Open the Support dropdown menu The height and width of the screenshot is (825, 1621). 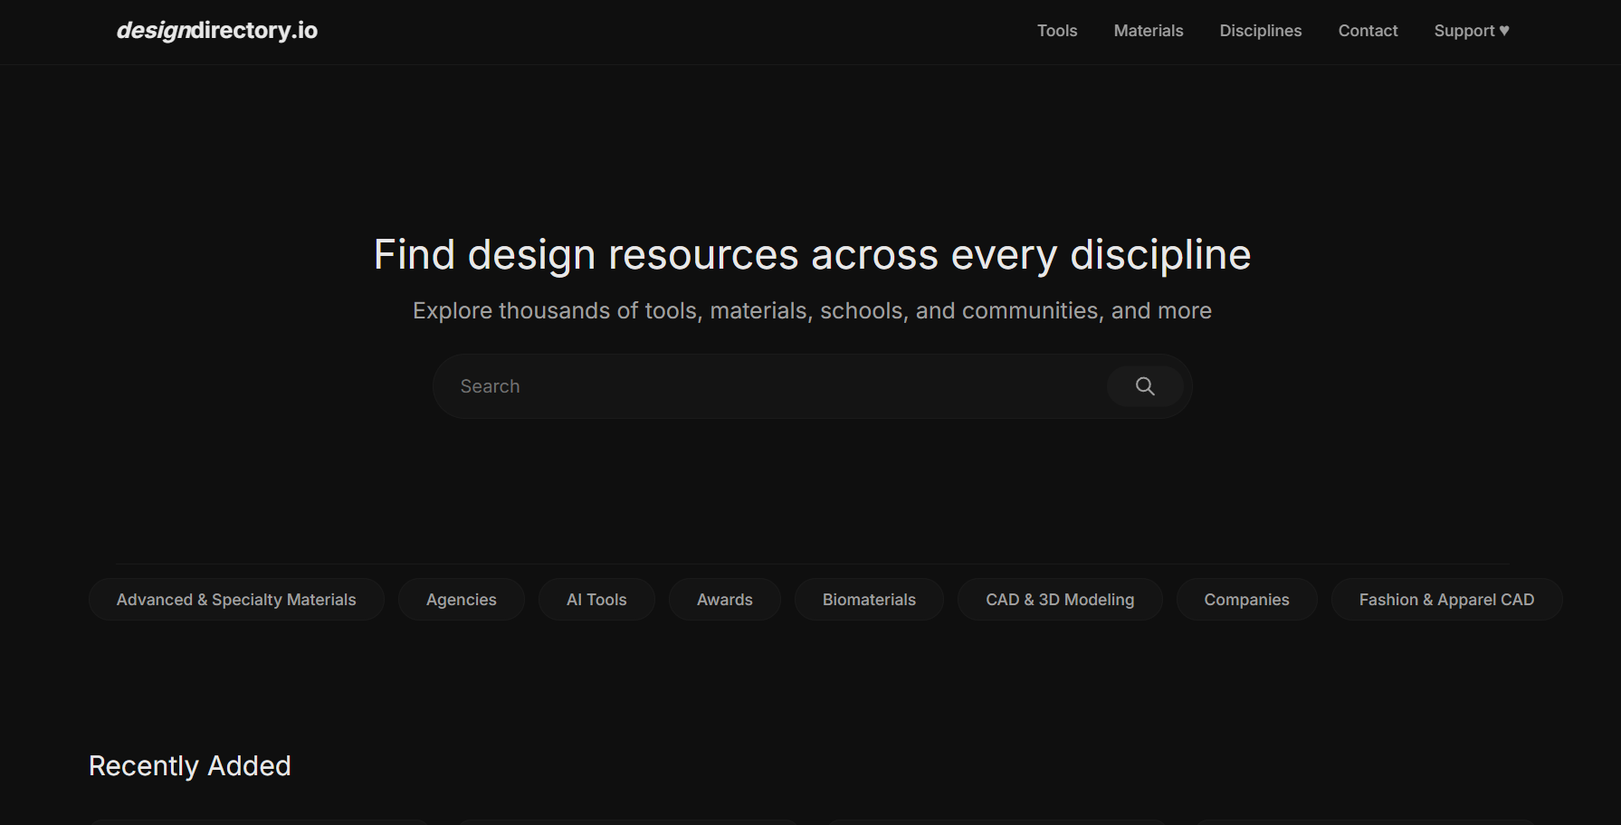[x=1470, y=30]
